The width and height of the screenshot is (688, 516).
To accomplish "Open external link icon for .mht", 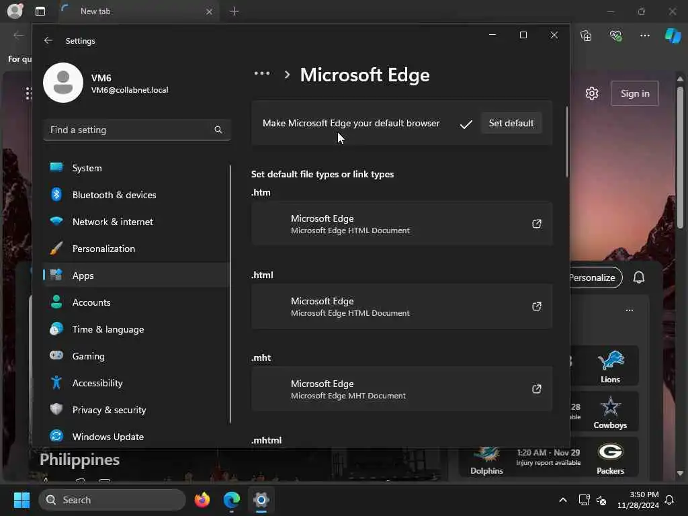I will (537, 389).
